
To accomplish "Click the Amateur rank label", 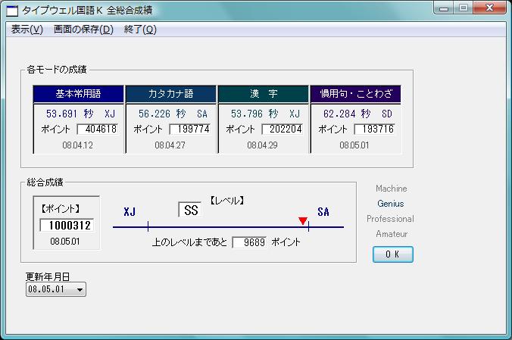I will click(392, 234).
